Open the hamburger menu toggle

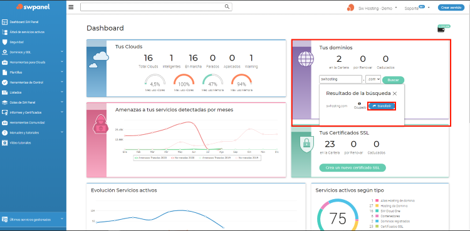71,7
